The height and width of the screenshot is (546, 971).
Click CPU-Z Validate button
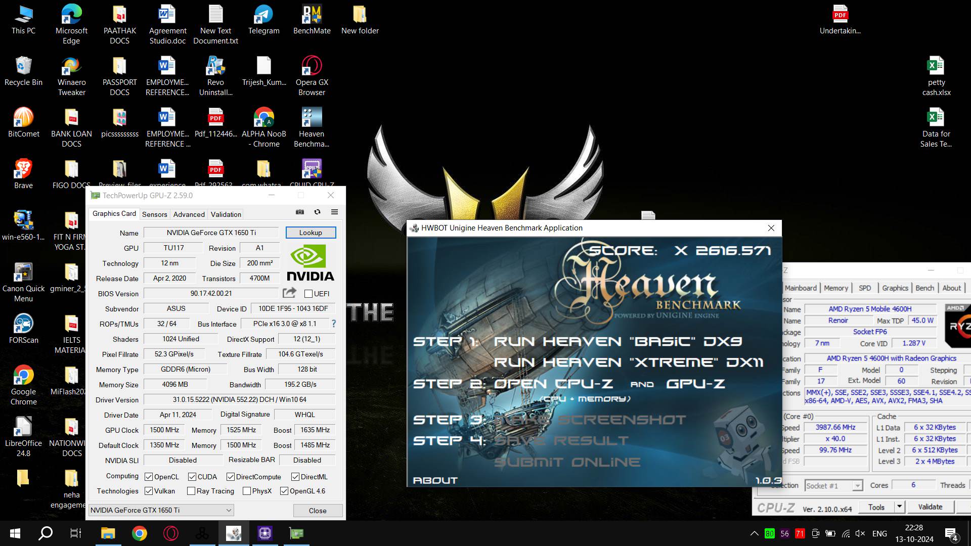click(930, 507)
